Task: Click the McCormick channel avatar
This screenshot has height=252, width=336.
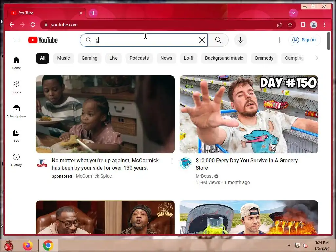Action: 42,163
